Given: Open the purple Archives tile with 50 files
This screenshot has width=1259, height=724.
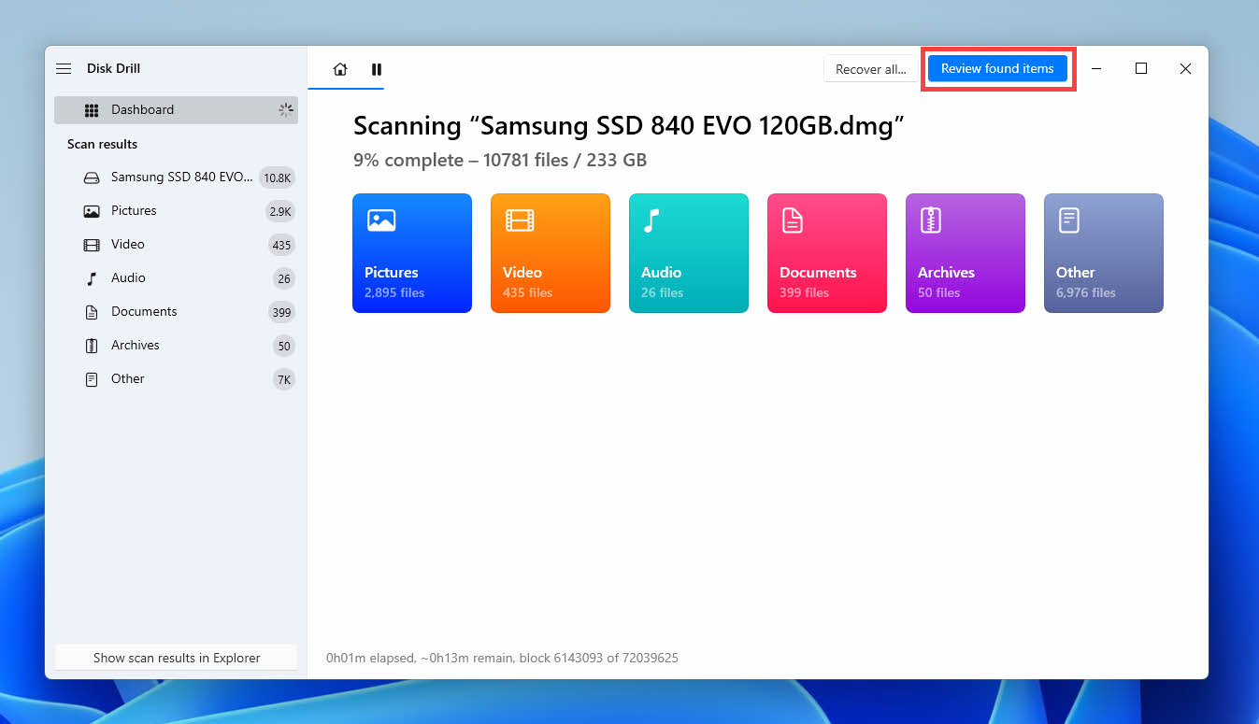Looking at the screenshot, I should click(966, 253).
